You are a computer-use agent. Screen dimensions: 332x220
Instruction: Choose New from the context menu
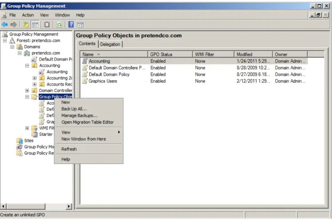tap(89, 102)
